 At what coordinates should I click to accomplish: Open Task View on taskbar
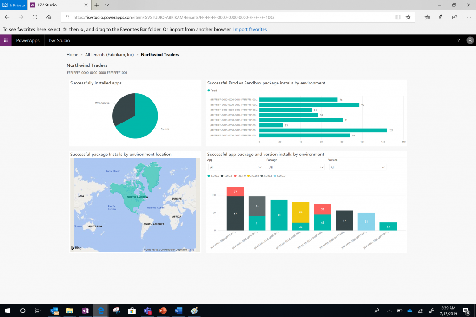(38, 311)
